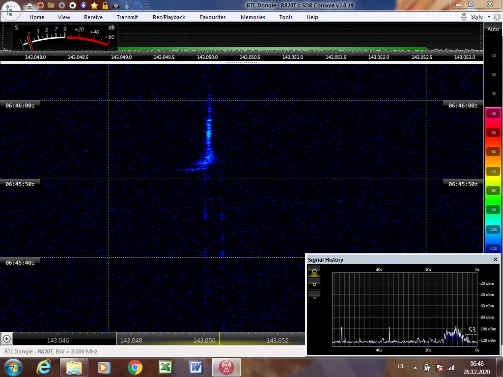The image size is (503, 377).
Task: Open the Help ribbon tab
Action: click(312, 17)
